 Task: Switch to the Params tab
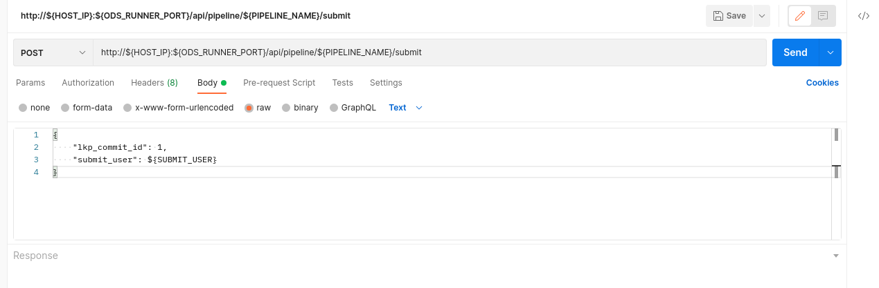[x=30, y=83]
